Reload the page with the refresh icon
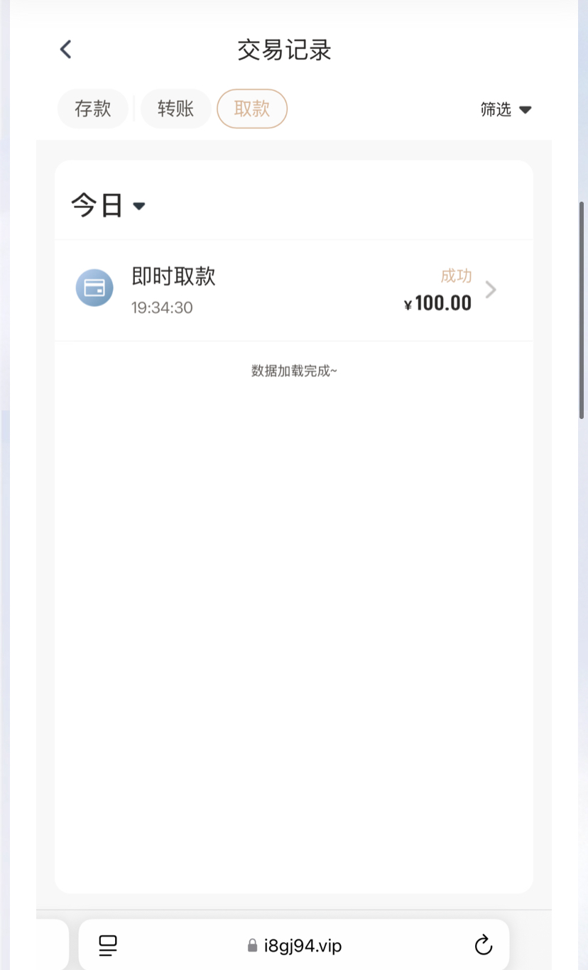The image size is (588, 970). pos(483,945)
